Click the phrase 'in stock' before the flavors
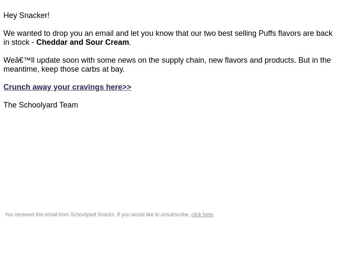Image resolution: width=342 pixels, height=256 pixels. 16,42
